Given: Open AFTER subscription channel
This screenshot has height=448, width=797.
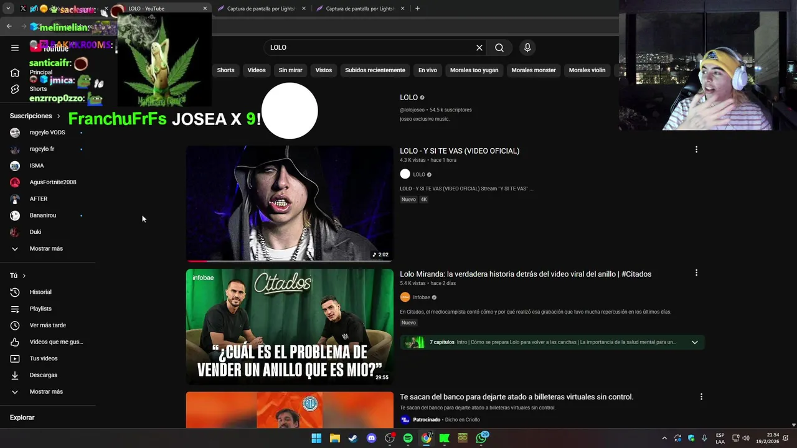Looking at the screenshot, I should (48, 198).
